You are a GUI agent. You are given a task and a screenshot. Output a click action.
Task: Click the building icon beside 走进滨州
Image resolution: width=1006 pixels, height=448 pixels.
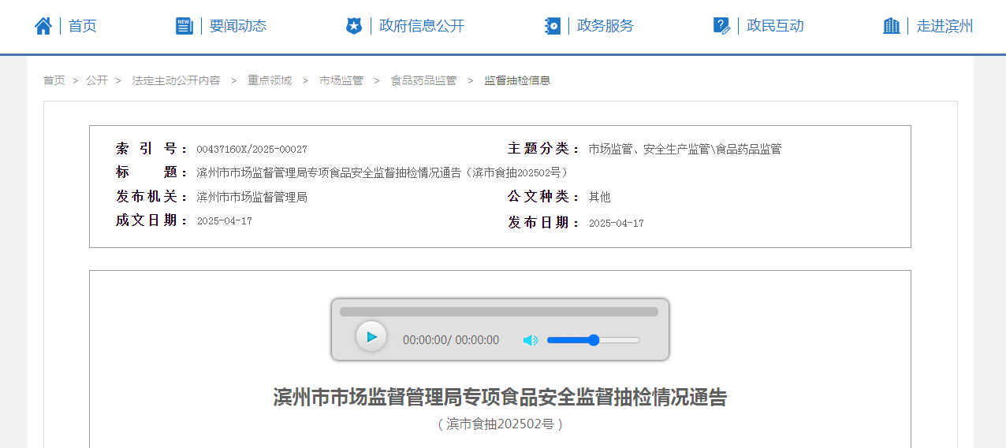coord(892,26)
